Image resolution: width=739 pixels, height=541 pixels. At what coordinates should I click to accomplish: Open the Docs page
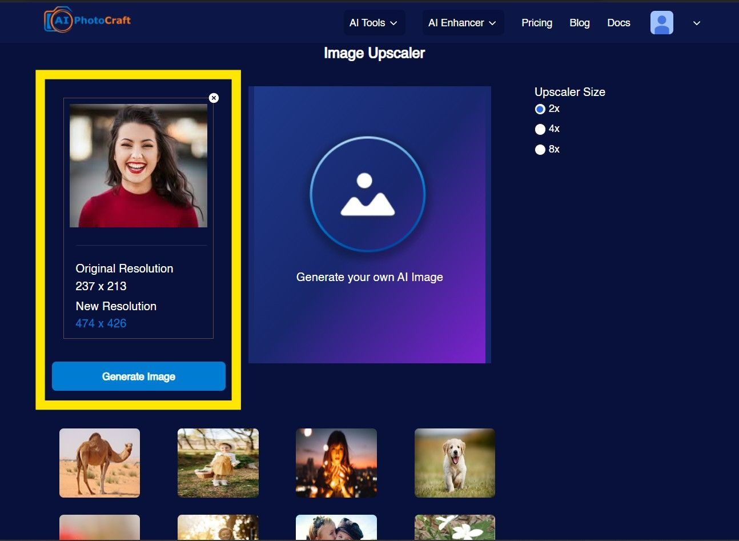(x=618, y=23)
